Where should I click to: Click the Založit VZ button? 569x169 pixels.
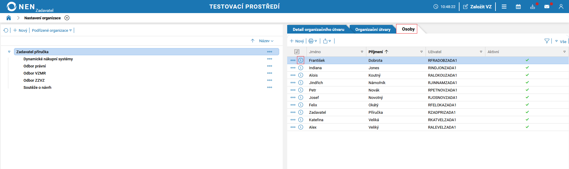(x=477, y=7)
